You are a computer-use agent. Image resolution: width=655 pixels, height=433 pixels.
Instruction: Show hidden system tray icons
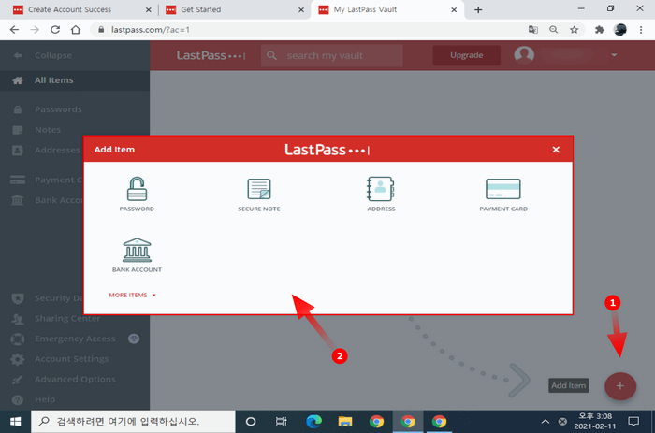tap(546, 422)
